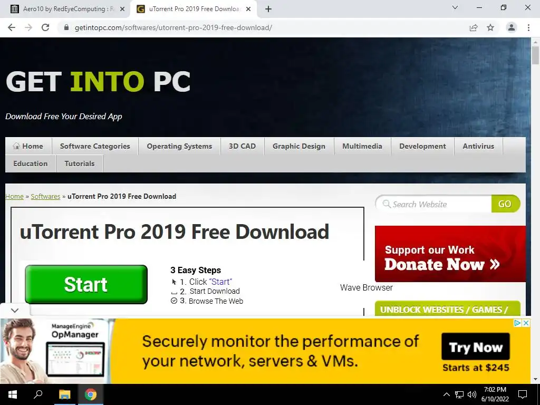Open a new browser tab
Screen dimensions: 540x405
tap(268, 9)
